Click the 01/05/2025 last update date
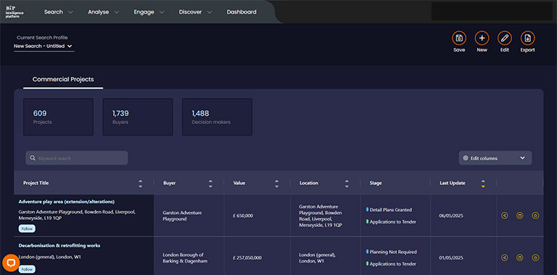Screen dimensions: 557x275 (451, 258)
